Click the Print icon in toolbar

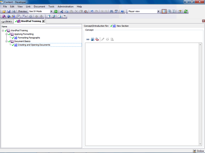pos(13,11)
